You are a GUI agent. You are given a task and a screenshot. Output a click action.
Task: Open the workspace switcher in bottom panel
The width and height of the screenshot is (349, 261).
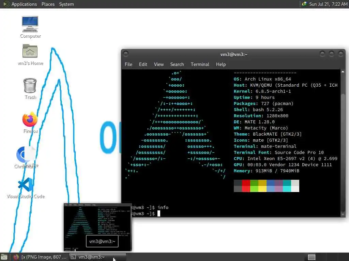[312, 257]
